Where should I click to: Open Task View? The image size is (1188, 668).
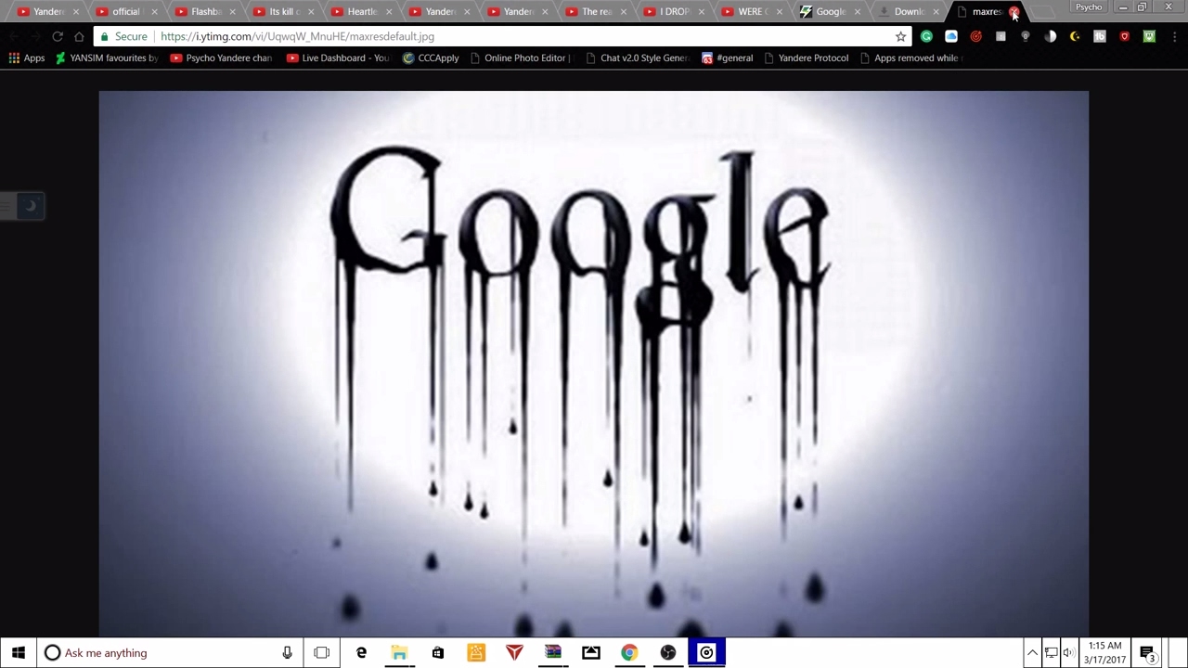pyautogui.click(x=322, y=652)
